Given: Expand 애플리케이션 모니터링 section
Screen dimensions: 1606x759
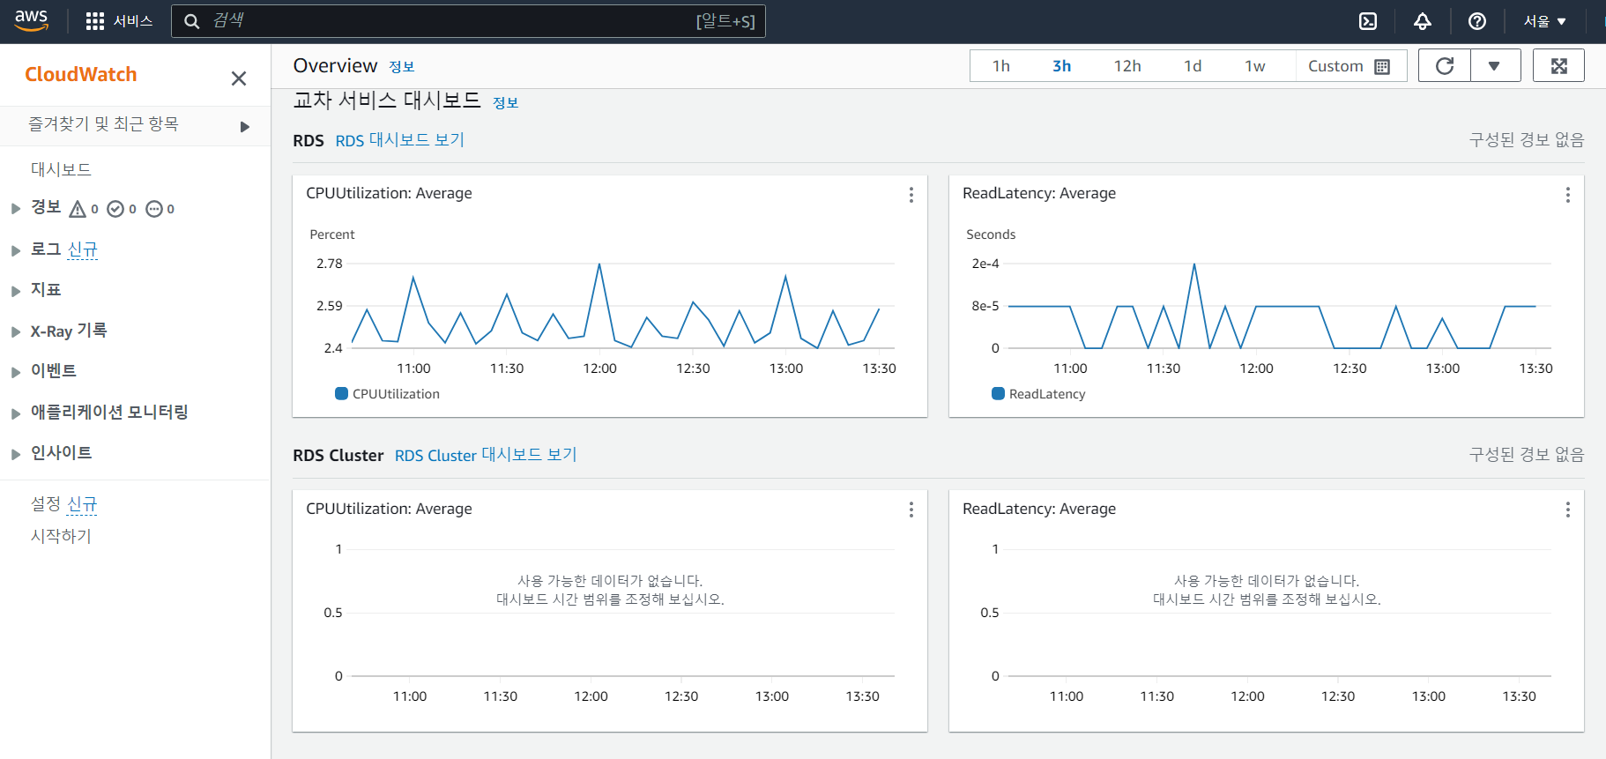Looking at the screenshot, I should 16,413.
